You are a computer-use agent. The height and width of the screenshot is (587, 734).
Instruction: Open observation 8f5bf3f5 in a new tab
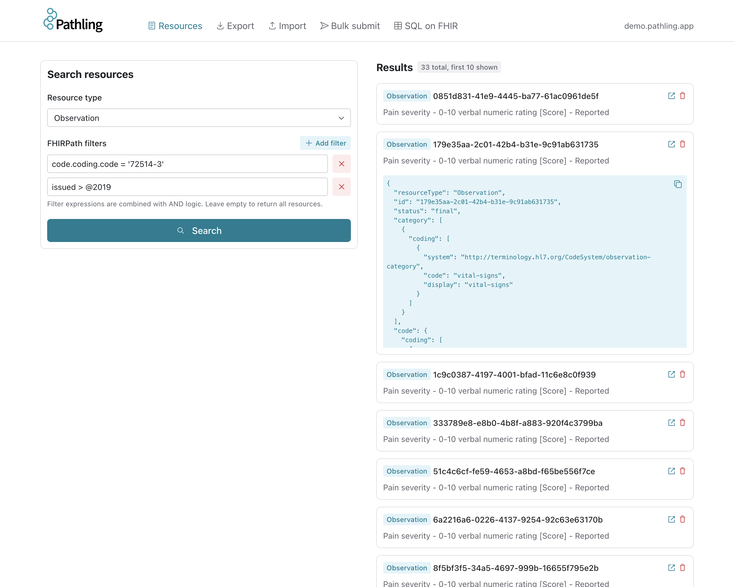[x=671, y=568]
